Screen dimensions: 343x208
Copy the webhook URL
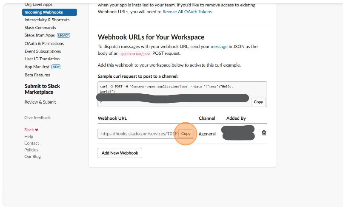[x=186, y=133]
